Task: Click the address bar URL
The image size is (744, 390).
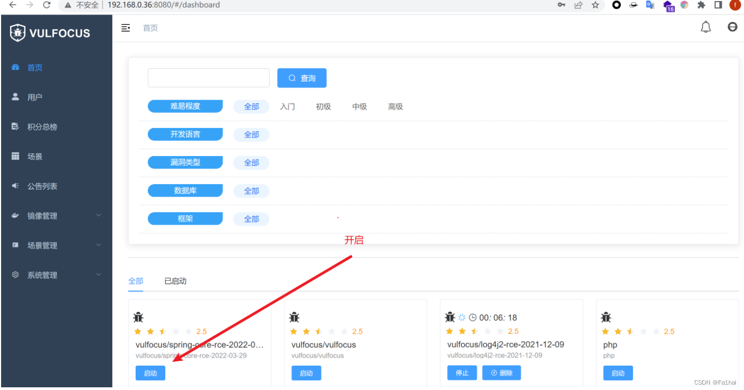Action: 164,5
